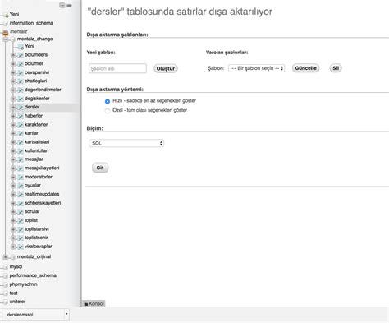
Task: Open the phpmyadmin database
Action: [23, 284]
